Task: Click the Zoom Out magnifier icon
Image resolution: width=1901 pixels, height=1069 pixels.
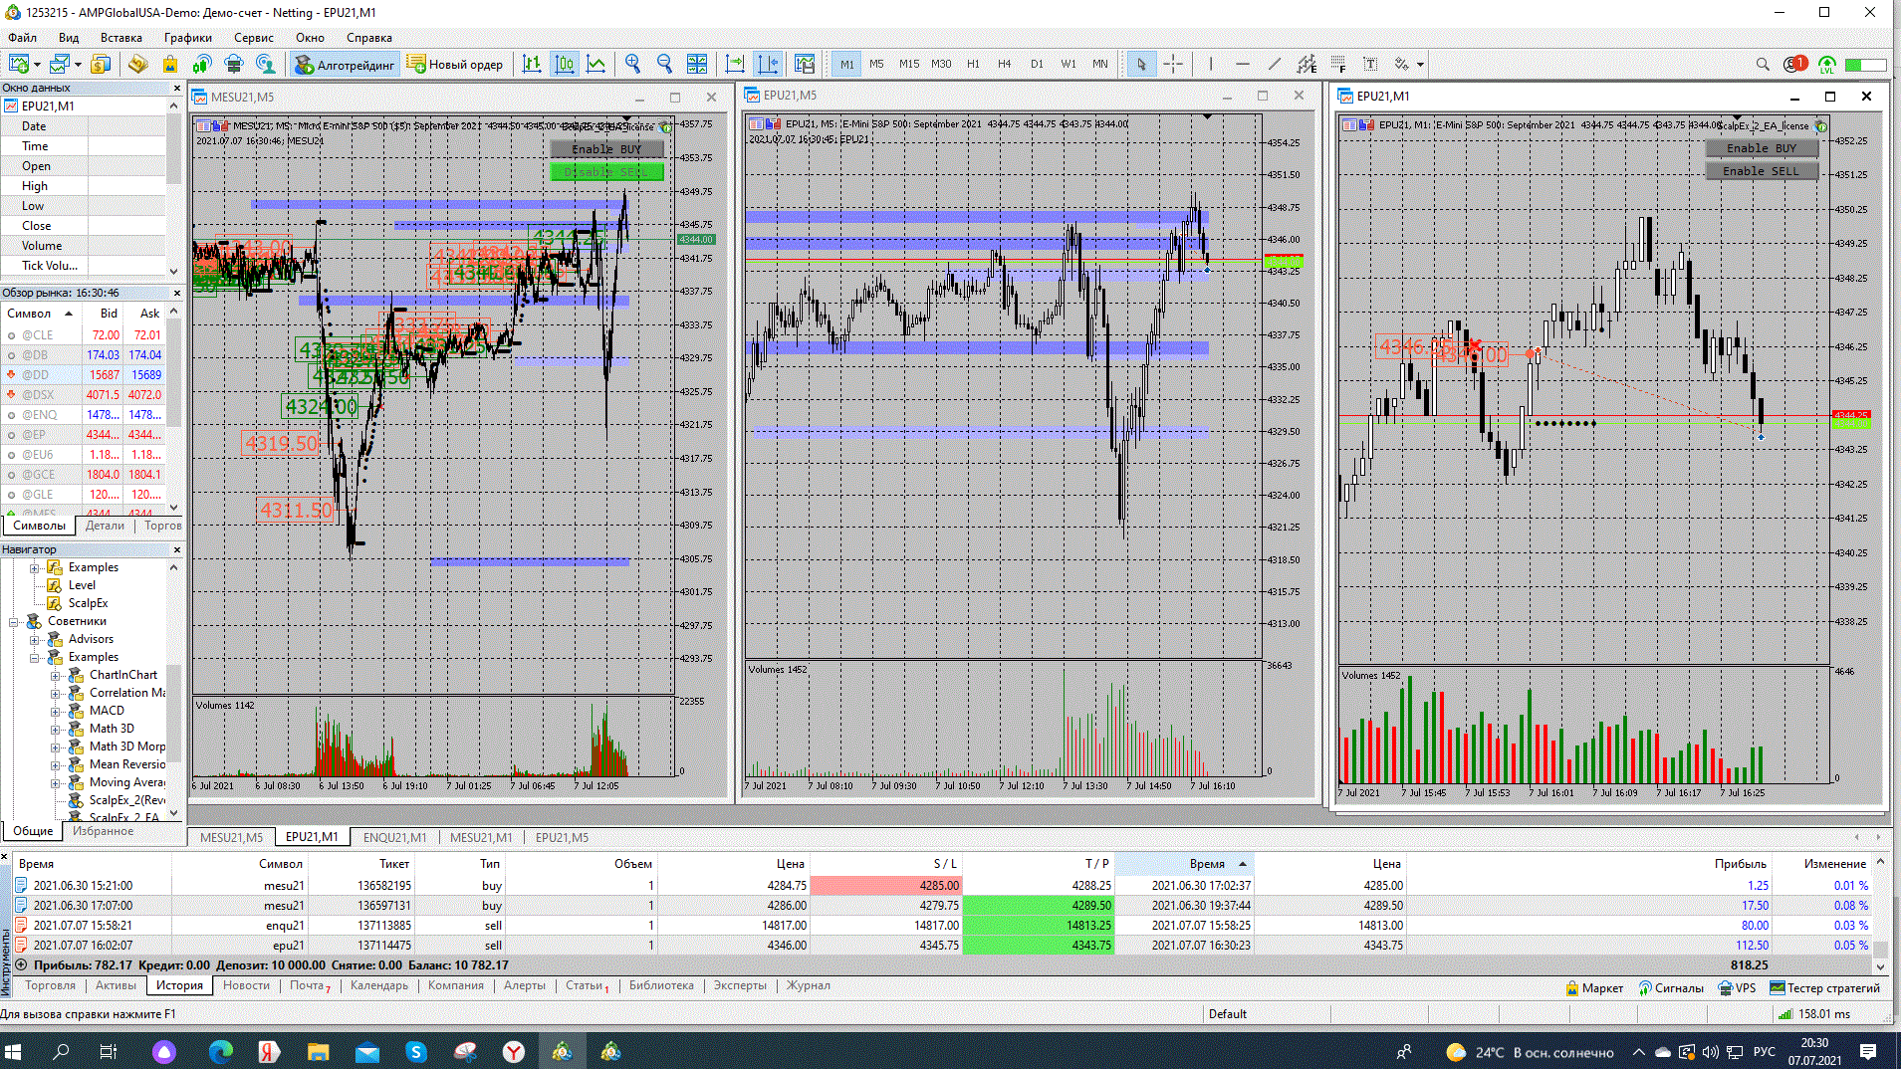Action: 664,64
